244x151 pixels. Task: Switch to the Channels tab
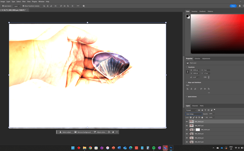tap(195, 106)
